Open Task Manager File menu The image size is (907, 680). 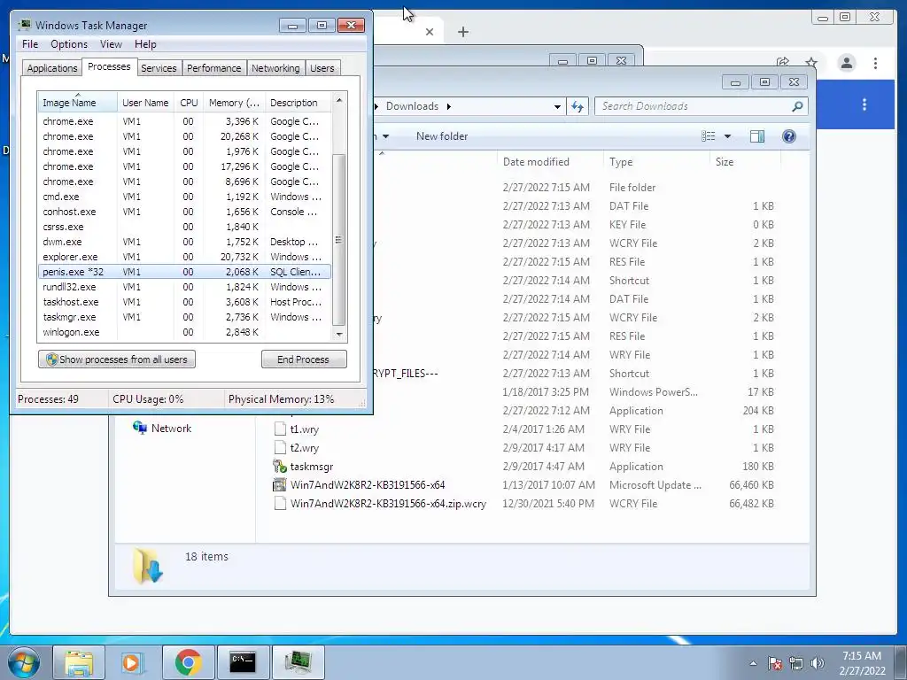click(x=30, y=44)
